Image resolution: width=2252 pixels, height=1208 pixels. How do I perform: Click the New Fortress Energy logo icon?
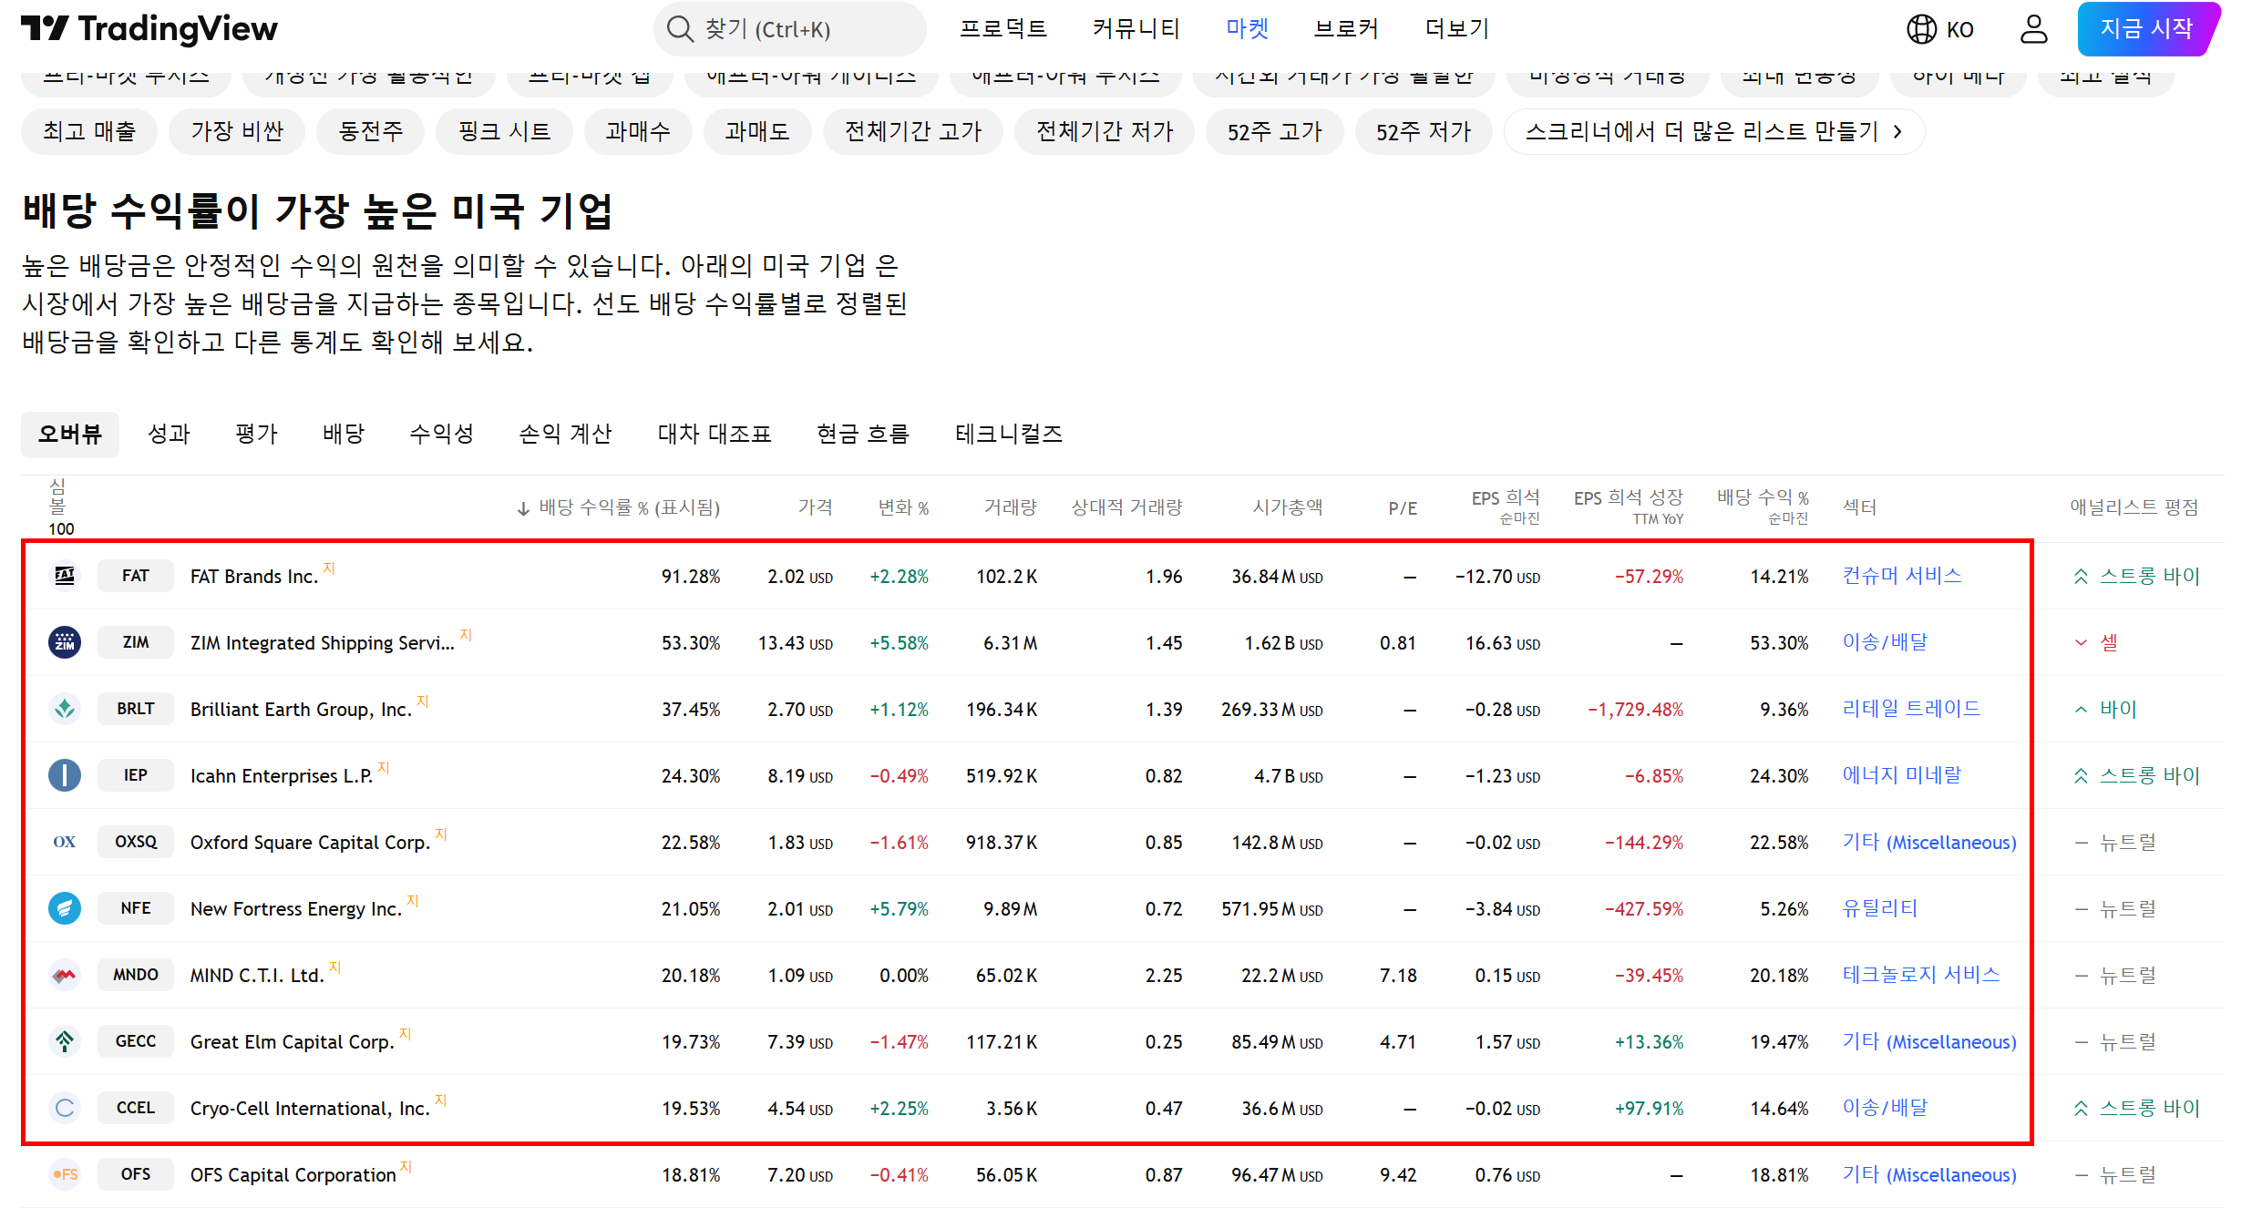click(x=65, y=908)
